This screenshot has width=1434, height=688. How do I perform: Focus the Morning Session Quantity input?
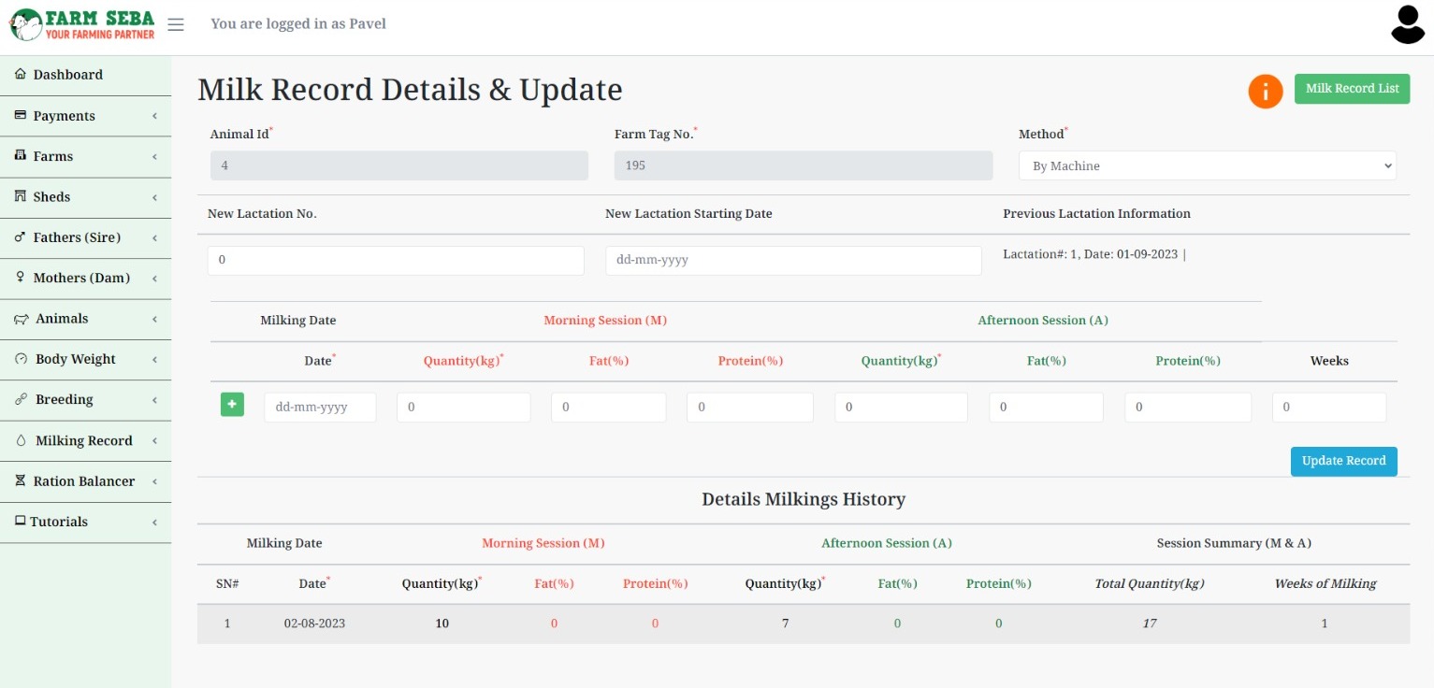click(x=463, y=407)
